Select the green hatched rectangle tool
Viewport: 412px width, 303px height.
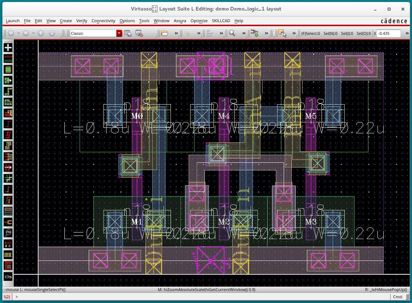[8, 69]
